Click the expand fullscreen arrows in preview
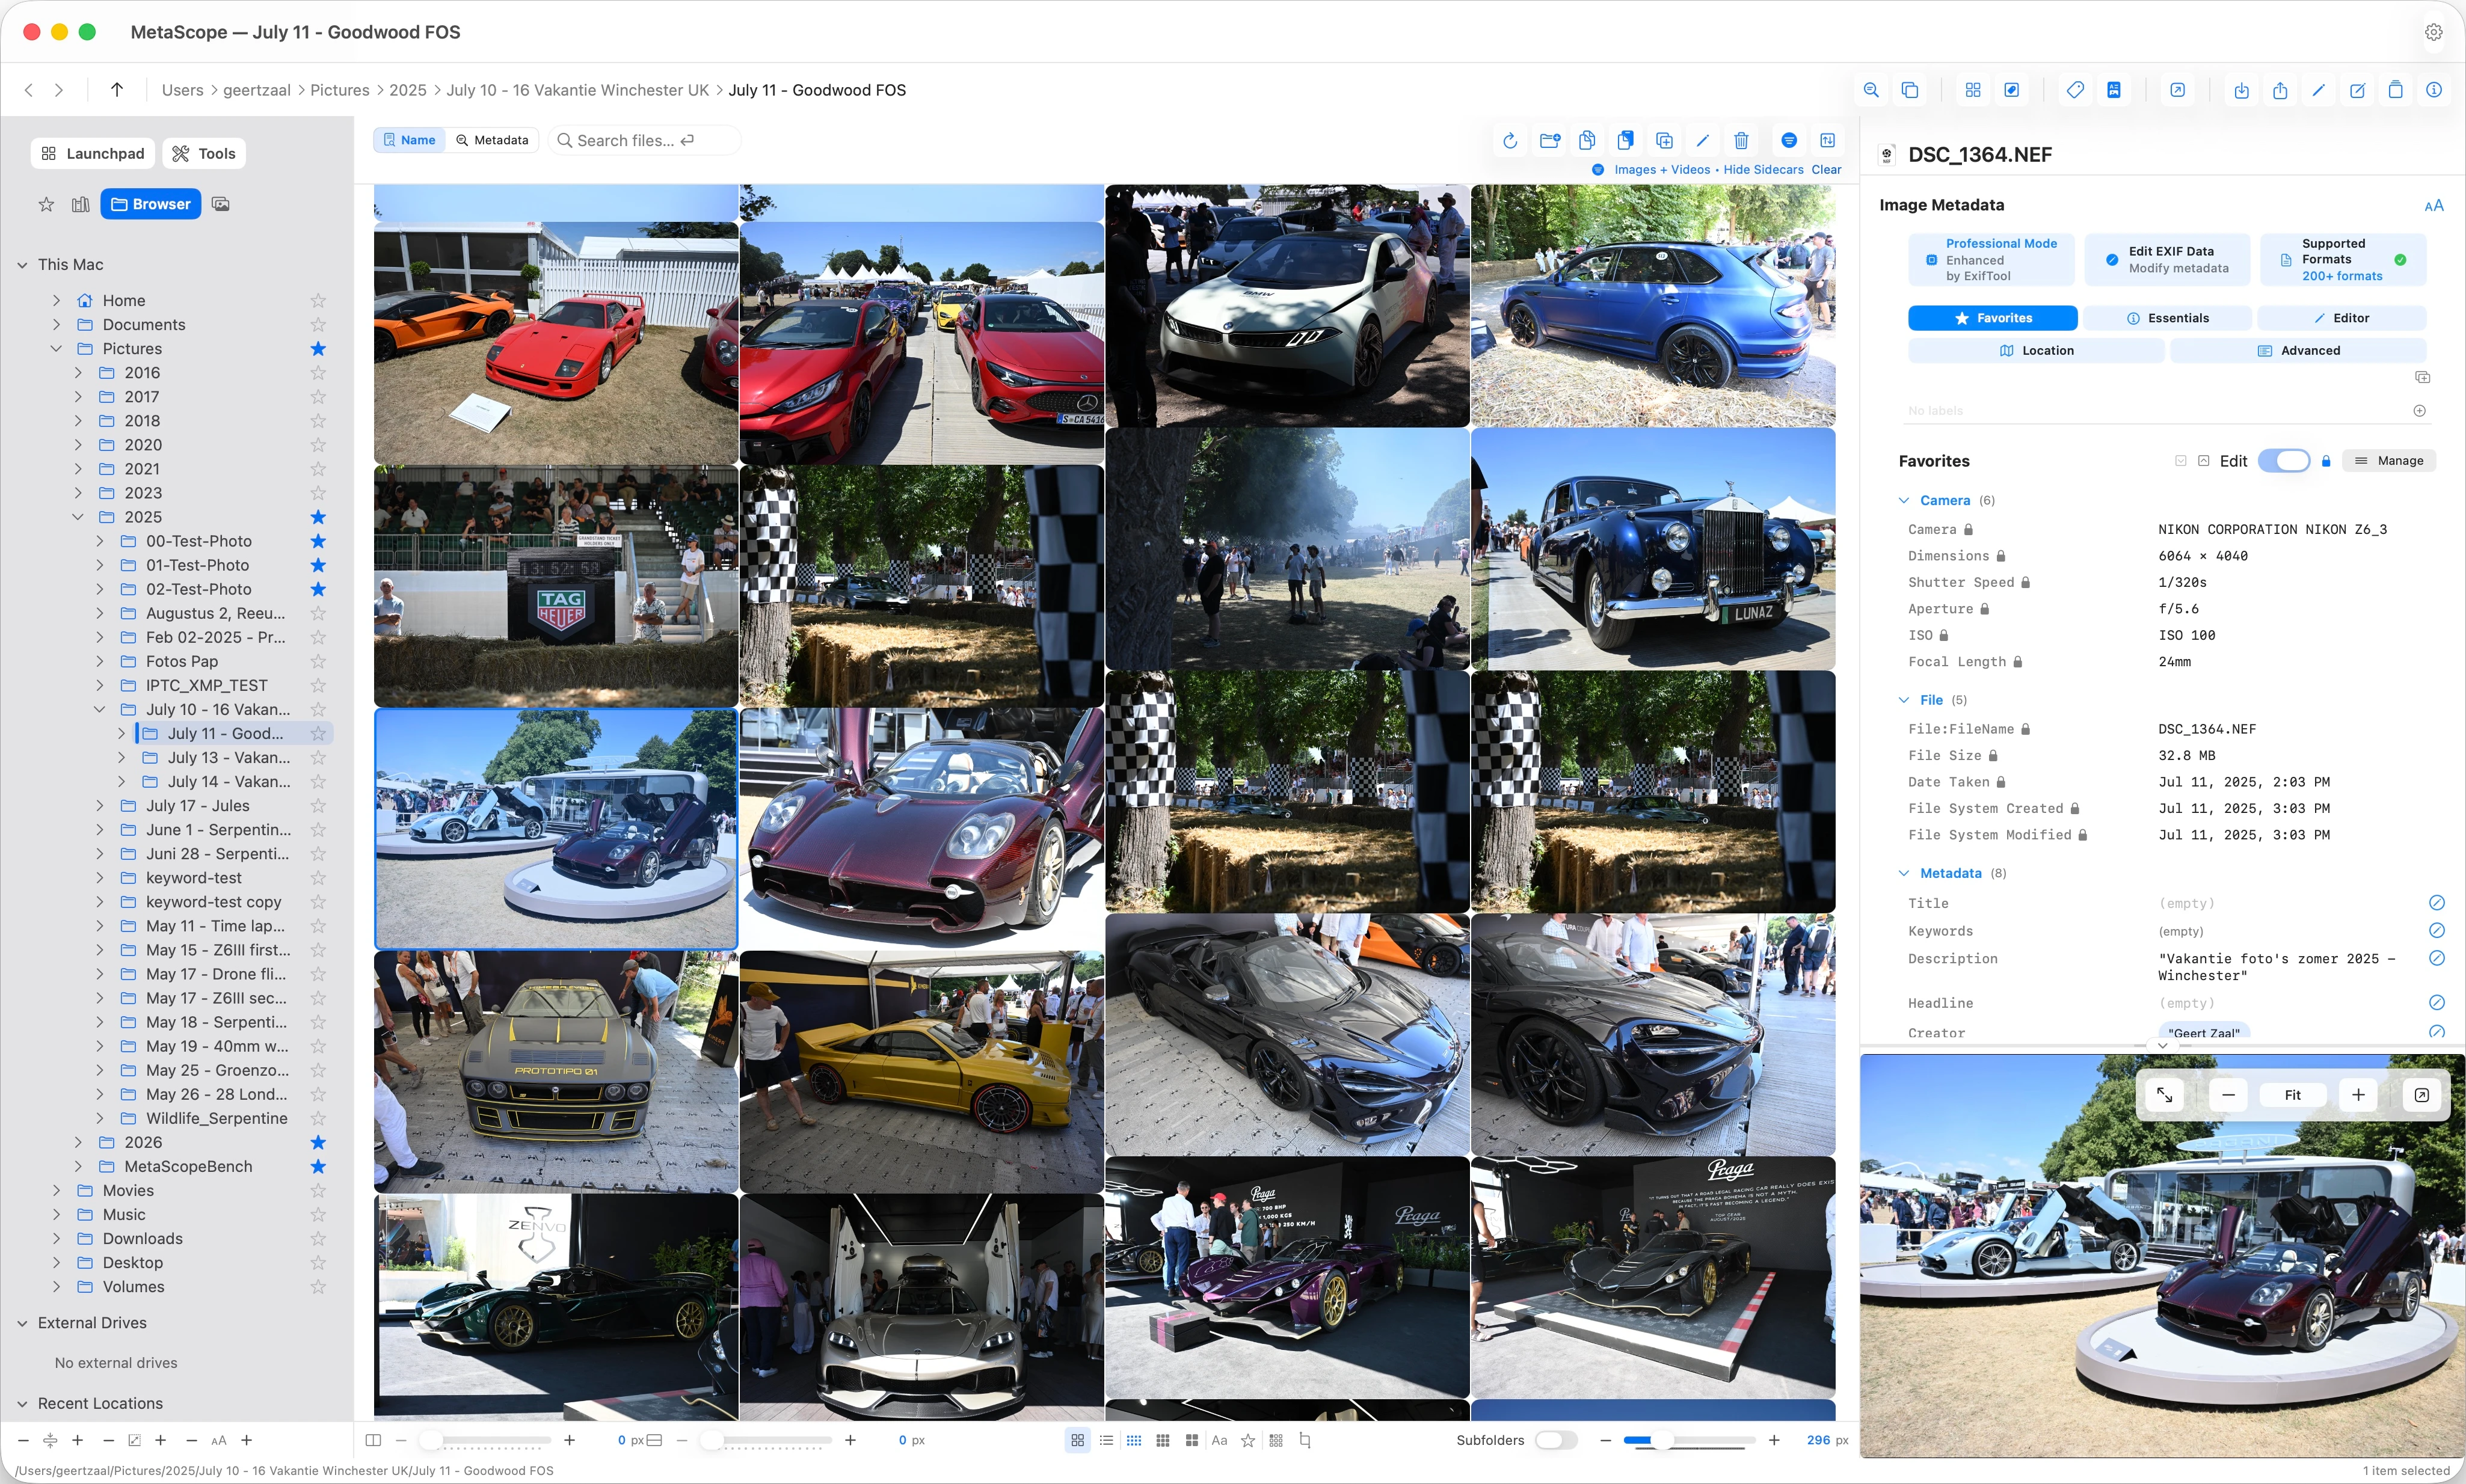 (x=2164, y=1095)
